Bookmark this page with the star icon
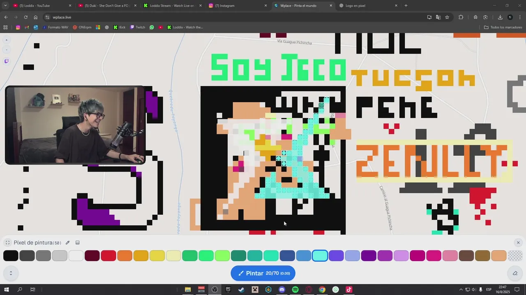The width and height of the screenshot is (526, 295). [447, 17]
